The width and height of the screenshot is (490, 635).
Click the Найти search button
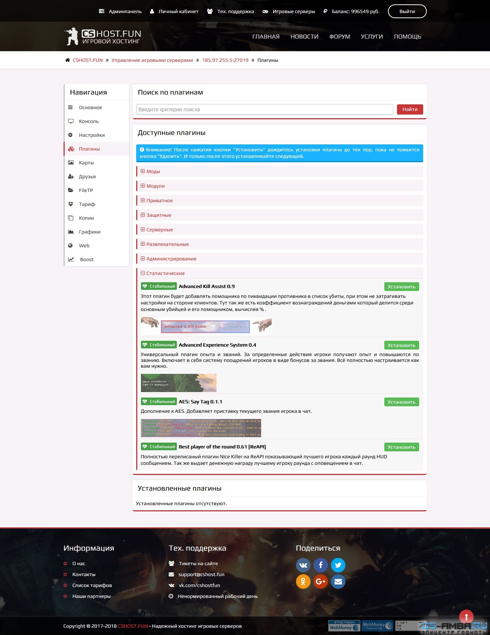[x=410, y=109]
